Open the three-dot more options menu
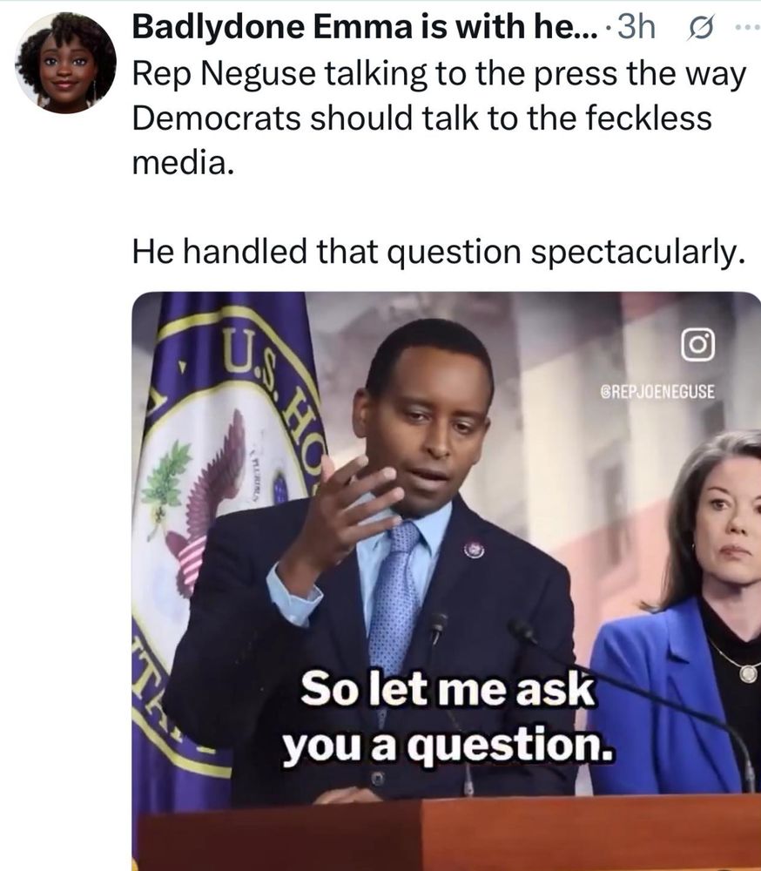The width and height of the screenshot is (761, 871). pyautogui.click(x=747, y=27)
